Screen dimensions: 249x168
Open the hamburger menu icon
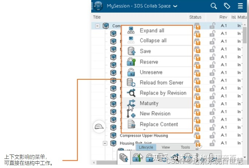(x=240, y=6)
